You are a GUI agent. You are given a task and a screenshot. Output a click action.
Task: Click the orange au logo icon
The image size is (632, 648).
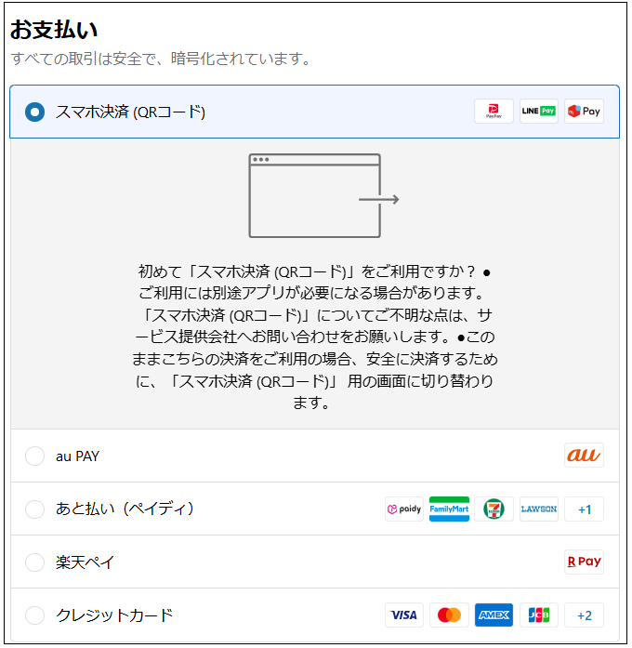[x=585, y=456]
